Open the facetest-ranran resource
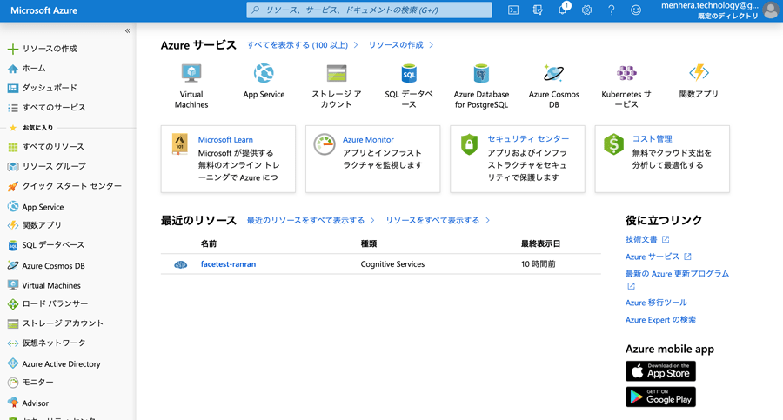The image size is (783, 420). (x=228, y=264)
